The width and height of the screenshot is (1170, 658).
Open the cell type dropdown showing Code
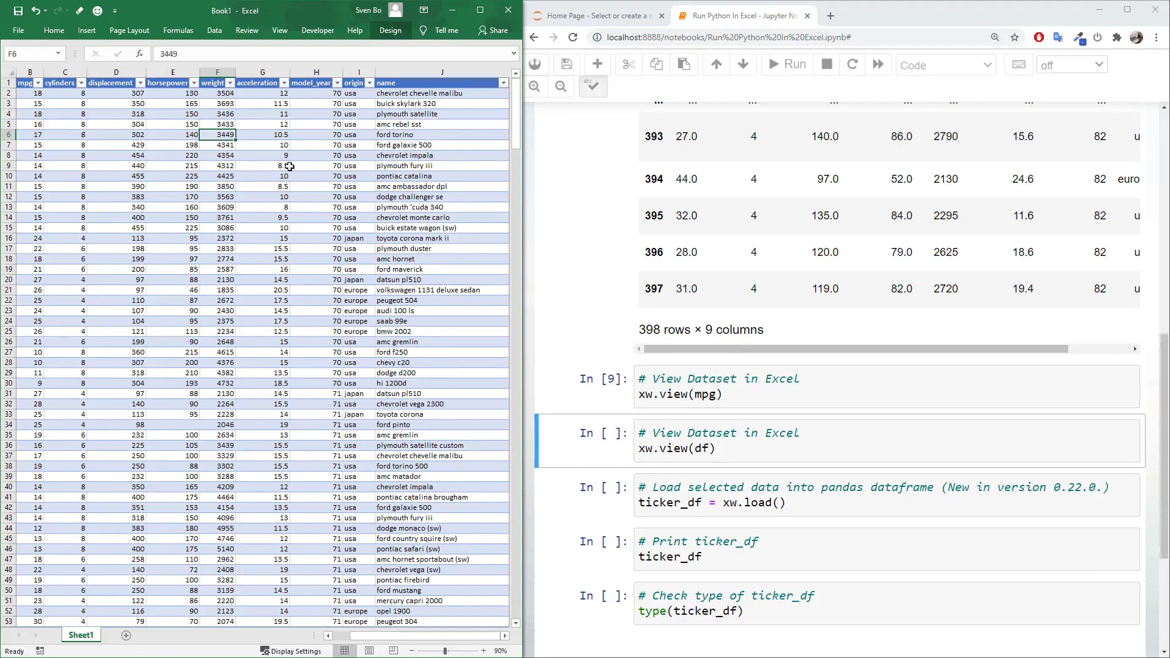pyautogui.click(x=945, y=65)
